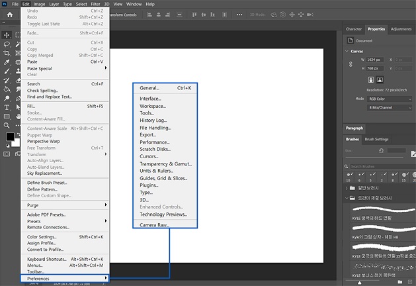416x286 pixels.
Task: Select the Rectangle shape tool
Action: coord(7,117)
